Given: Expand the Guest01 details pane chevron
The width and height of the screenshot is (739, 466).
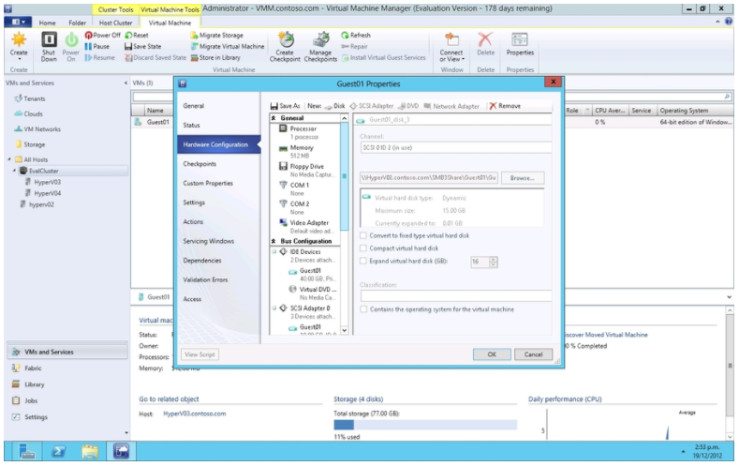Looking at the screenshot, I should tap(729, 297).
